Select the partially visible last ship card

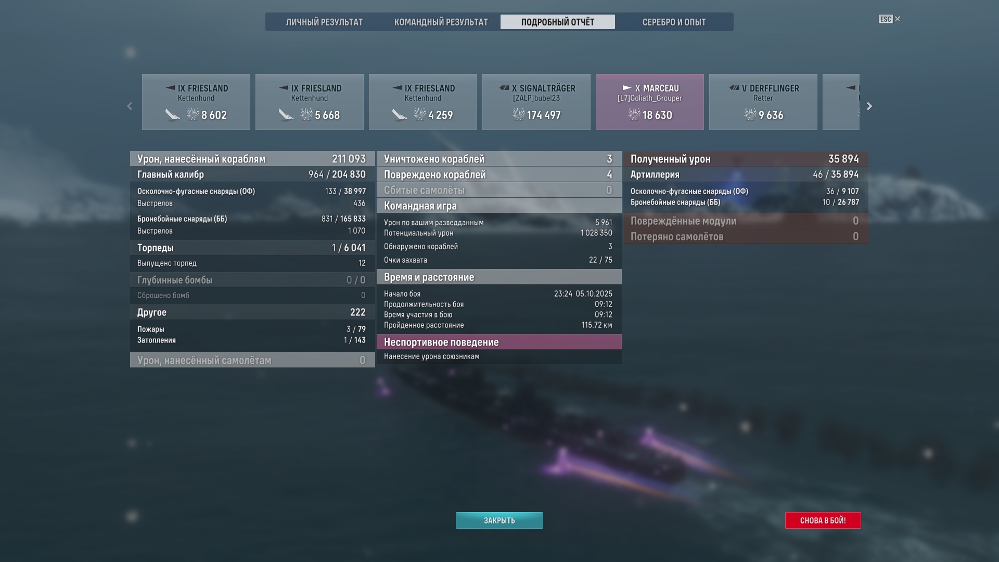[841, 102]
